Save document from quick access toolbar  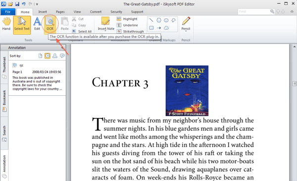(17, 4)
